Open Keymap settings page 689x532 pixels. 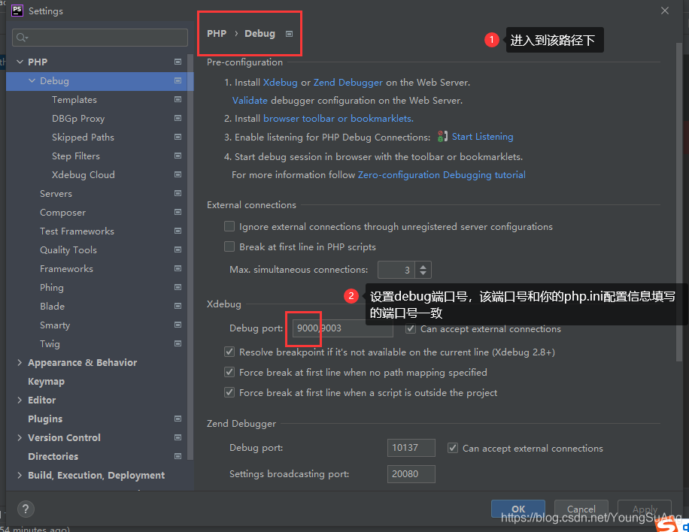(x=46, y=382)
